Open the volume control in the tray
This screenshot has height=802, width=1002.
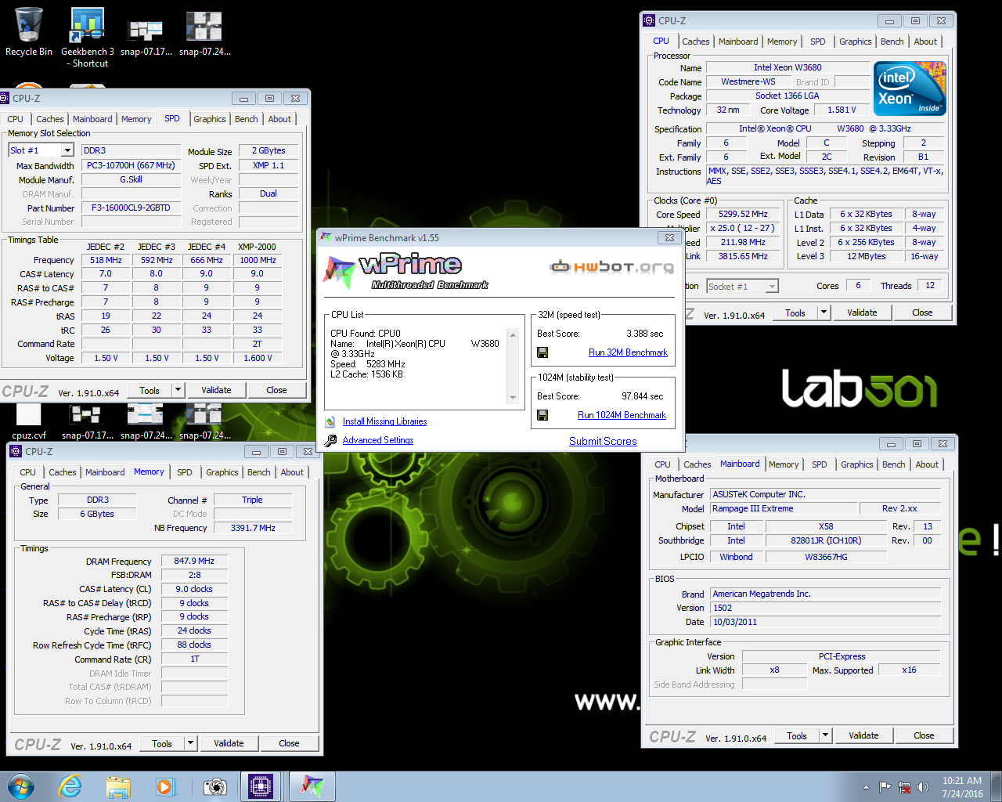923,787
